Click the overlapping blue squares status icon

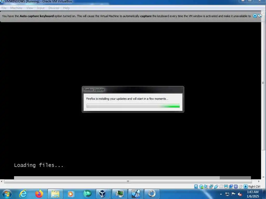point(231,187)
